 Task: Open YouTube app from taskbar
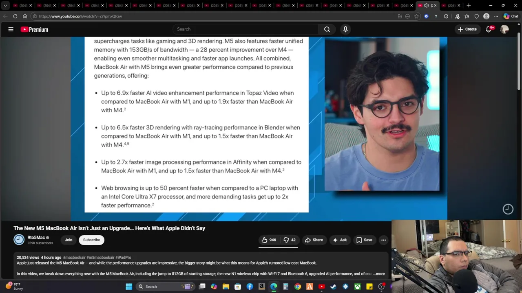[321, 286]
